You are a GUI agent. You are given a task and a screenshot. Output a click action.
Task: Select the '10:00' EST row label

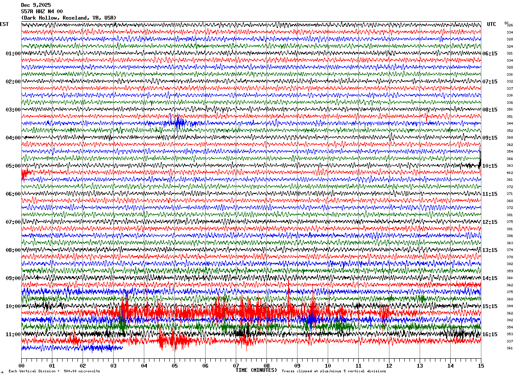click(x=13, y=306)
